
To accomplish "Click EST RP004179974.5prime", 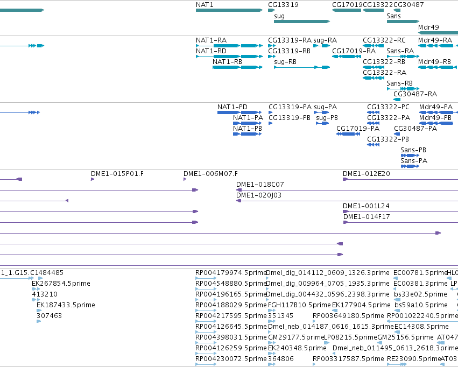I will 206,278.
